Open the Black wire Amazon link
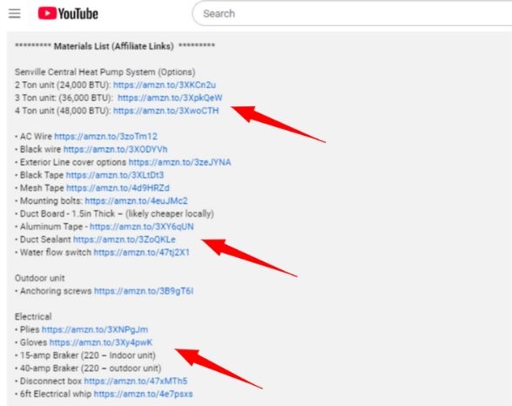The width and height of the screenshot is (512, 406). pos(115,149)
